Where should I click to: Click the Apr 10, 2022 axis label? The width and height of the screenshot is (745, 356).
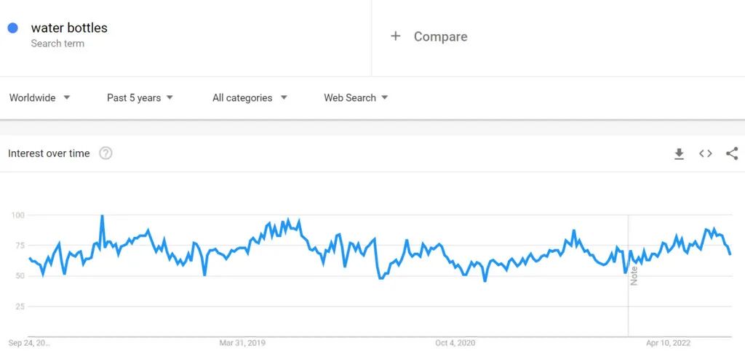tap(669, 343)
